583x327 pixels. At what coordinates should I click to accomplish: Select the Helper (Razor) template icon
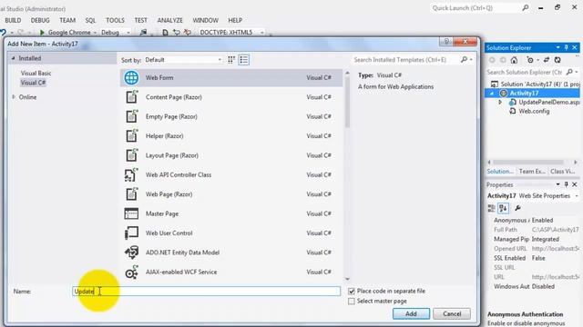(131, 136)
